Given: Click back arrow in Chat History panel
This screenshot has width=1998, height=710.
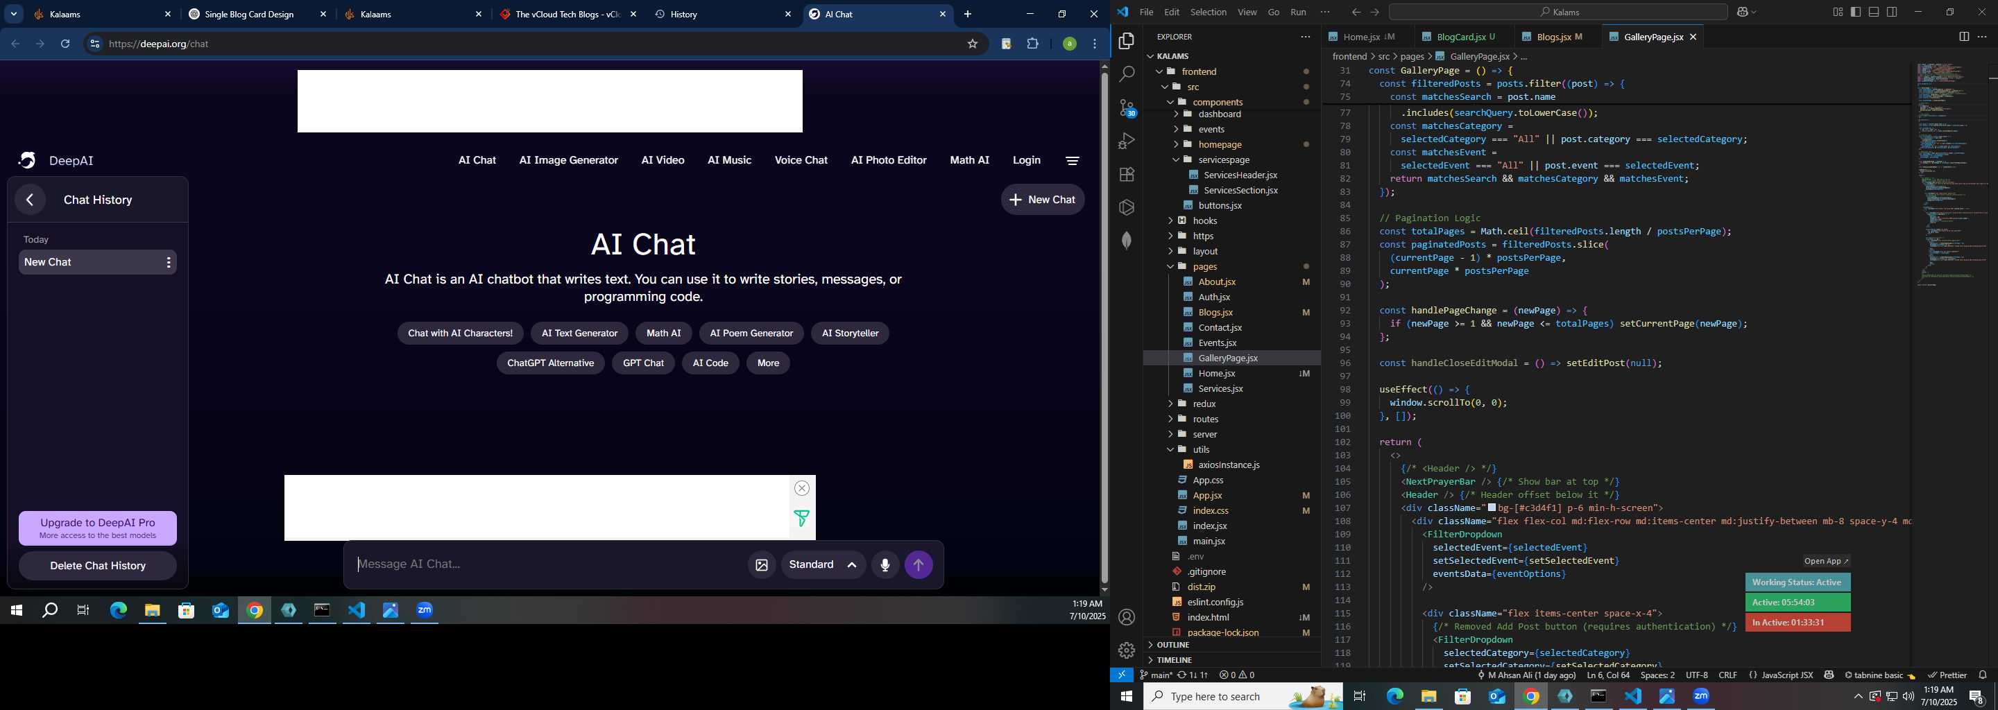Looking at the screenshot, I should (x=31, y=200).
